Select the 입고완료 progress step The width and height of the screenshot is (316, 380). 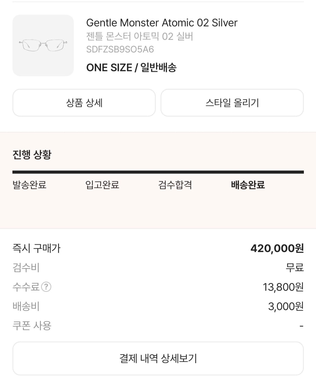pos(102,185)
